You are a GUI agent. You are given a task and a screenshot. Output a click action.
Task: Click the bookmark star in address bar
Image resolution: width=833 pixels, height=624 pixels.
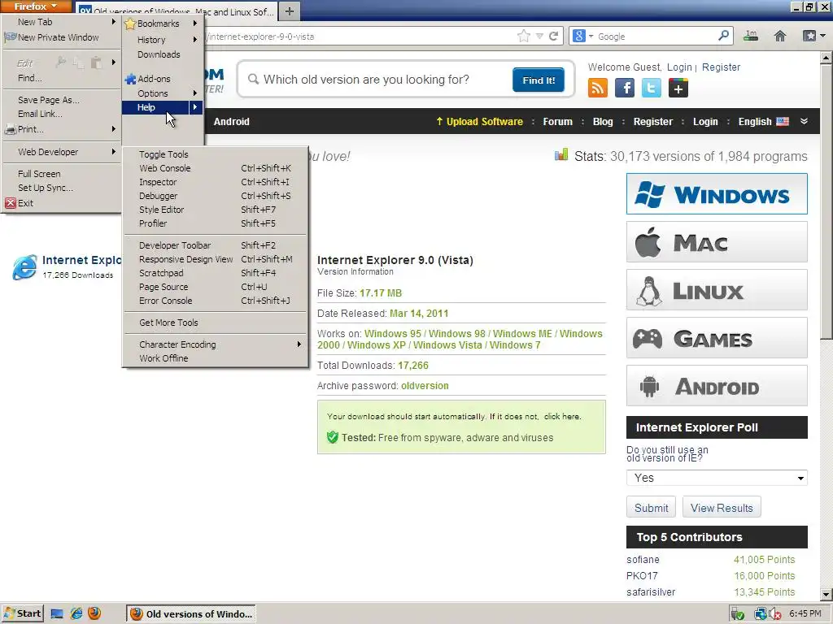[524, 36]
